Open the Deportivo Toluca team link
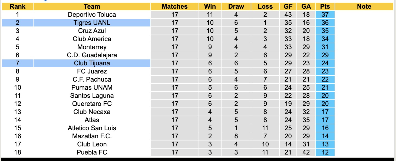Viewport: 396px width, 161px height. coord(92,15)
